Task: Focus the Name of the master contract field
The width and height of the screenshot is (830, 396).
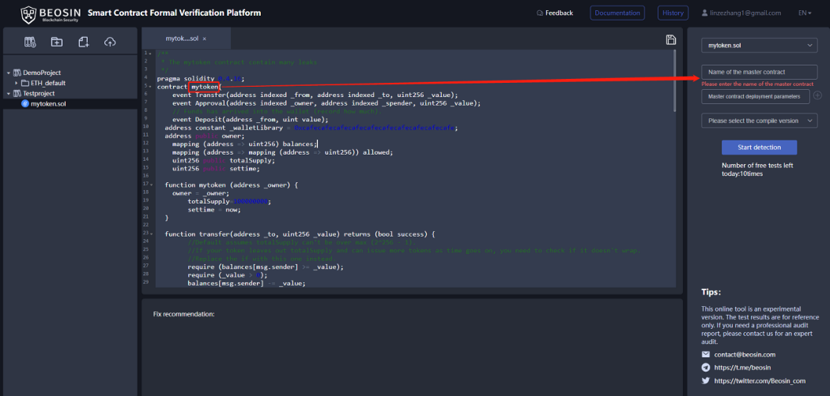Action: click(x=759, y=72)
